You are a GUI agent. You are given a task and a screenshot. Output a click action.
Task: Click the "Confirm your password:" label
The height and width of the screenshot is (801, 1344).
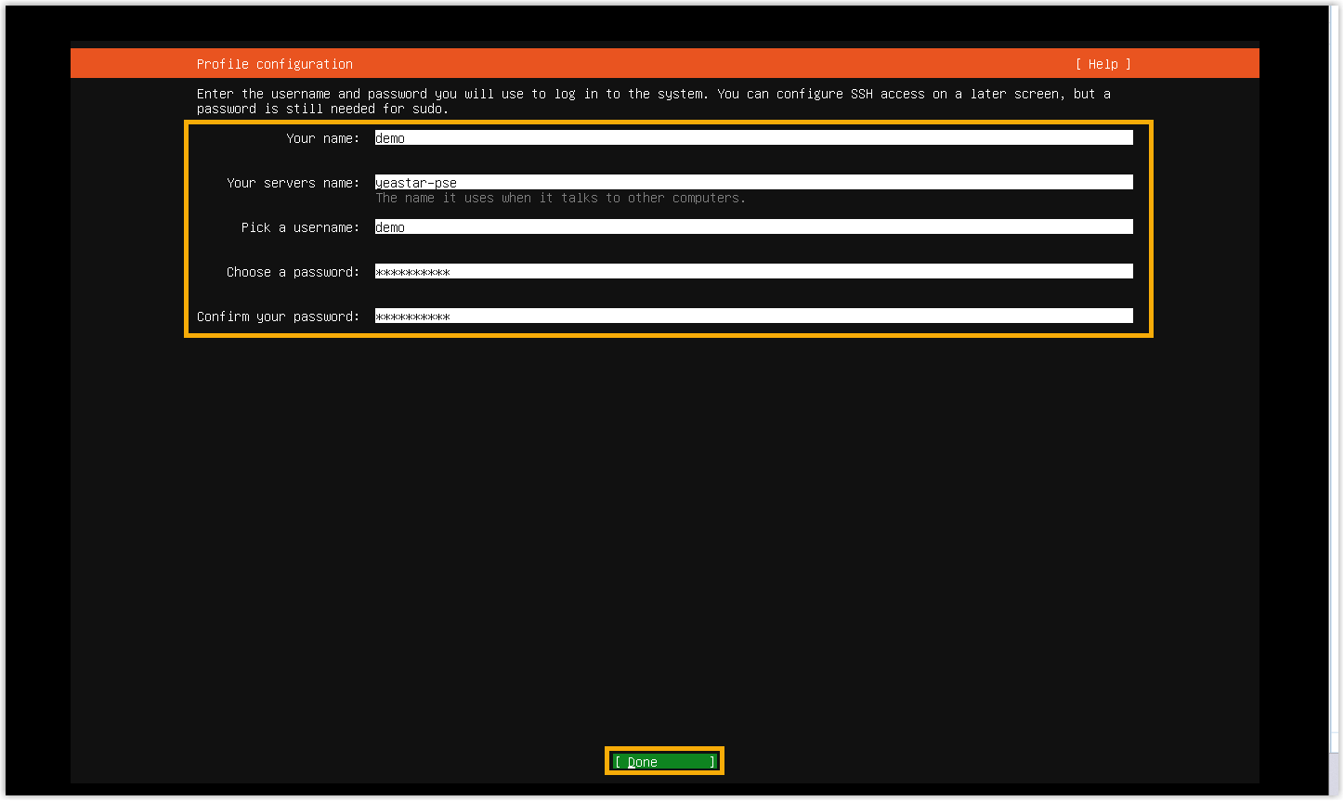278,317
